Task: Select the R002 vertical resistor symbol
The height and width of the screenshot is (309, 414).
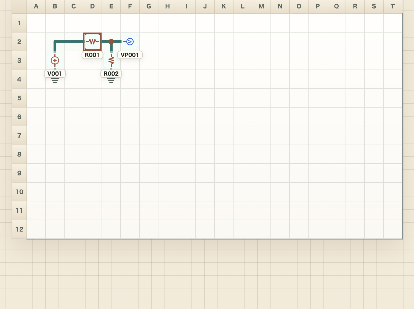Action: tap(111, 60)
